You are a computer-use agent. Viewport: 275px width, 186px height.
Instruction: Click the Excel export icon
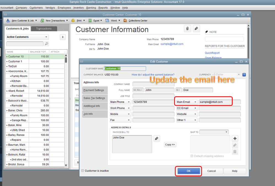tap(90, 21)
